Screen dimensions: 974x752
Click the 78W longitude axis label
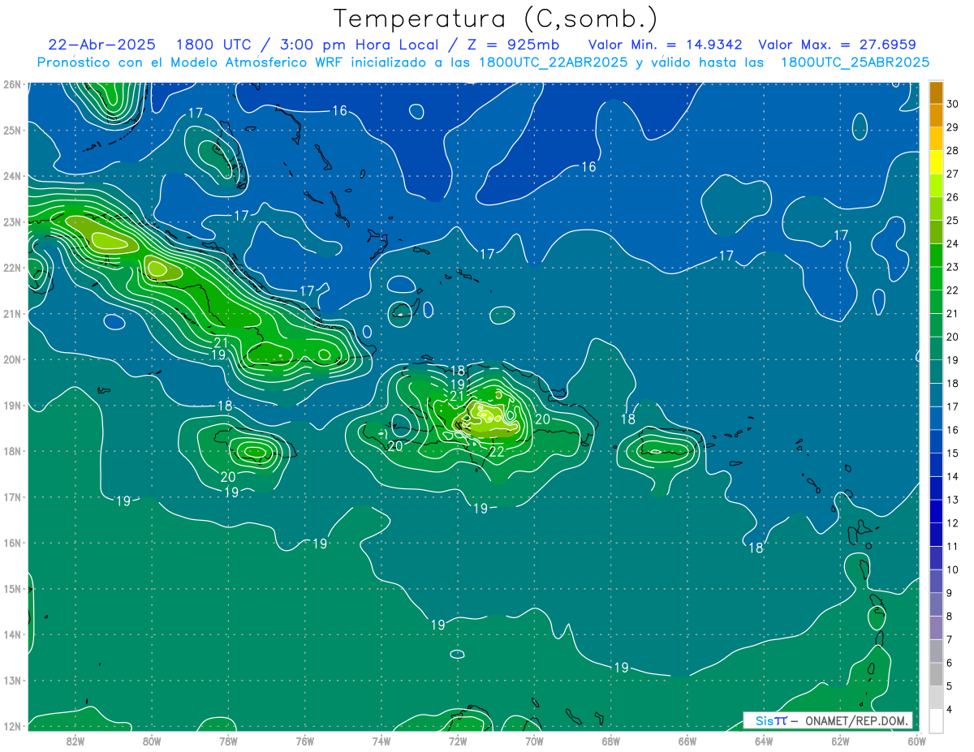coord(228,741)
